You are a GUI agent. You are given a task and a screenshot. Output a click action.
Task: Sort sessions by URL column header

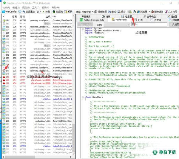click(54, 16)
